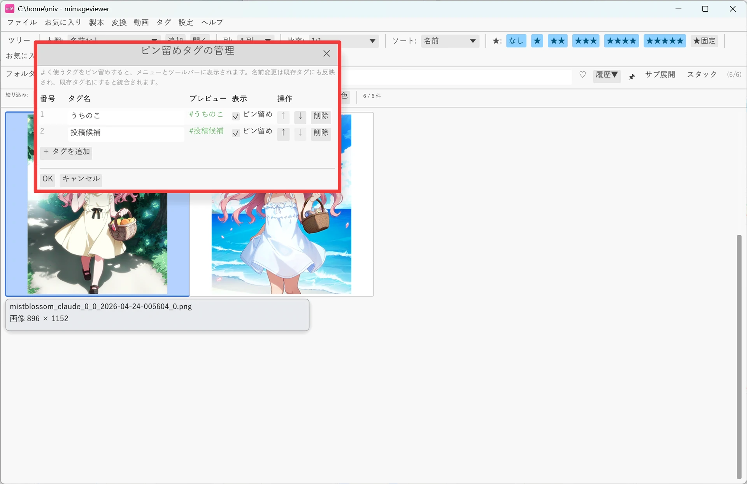Delete the 投稿候補 tag row
This screenshot has height=484, width=747.
tap(321, 133)
